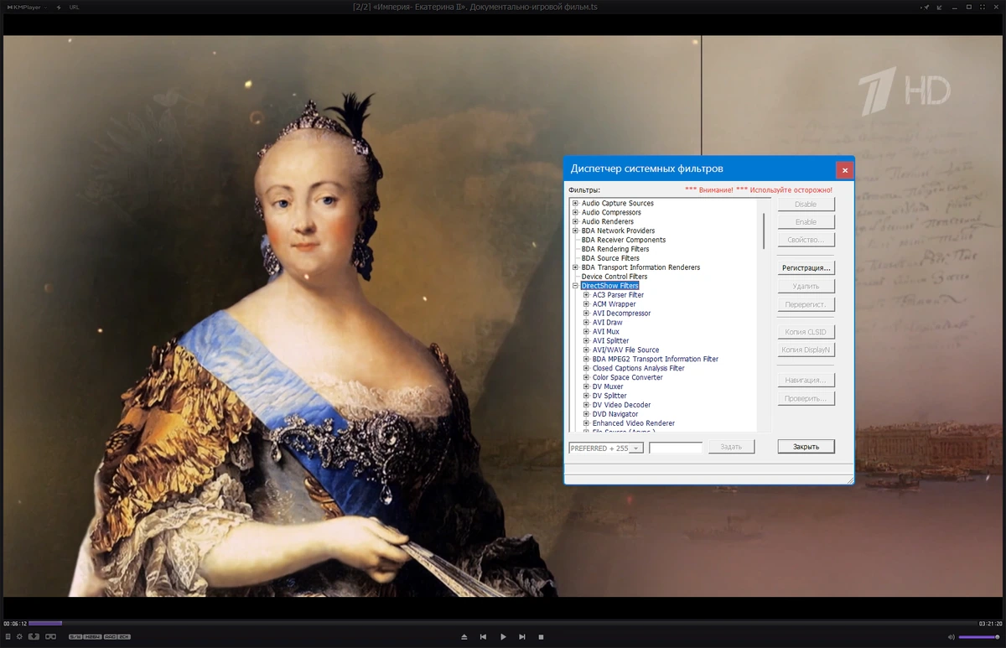Image resolution: width=1006 pixels, height=648 pixels.
Task: Select Color Space Converter filter
Action: pyautogui.click(x=628, y=378)
